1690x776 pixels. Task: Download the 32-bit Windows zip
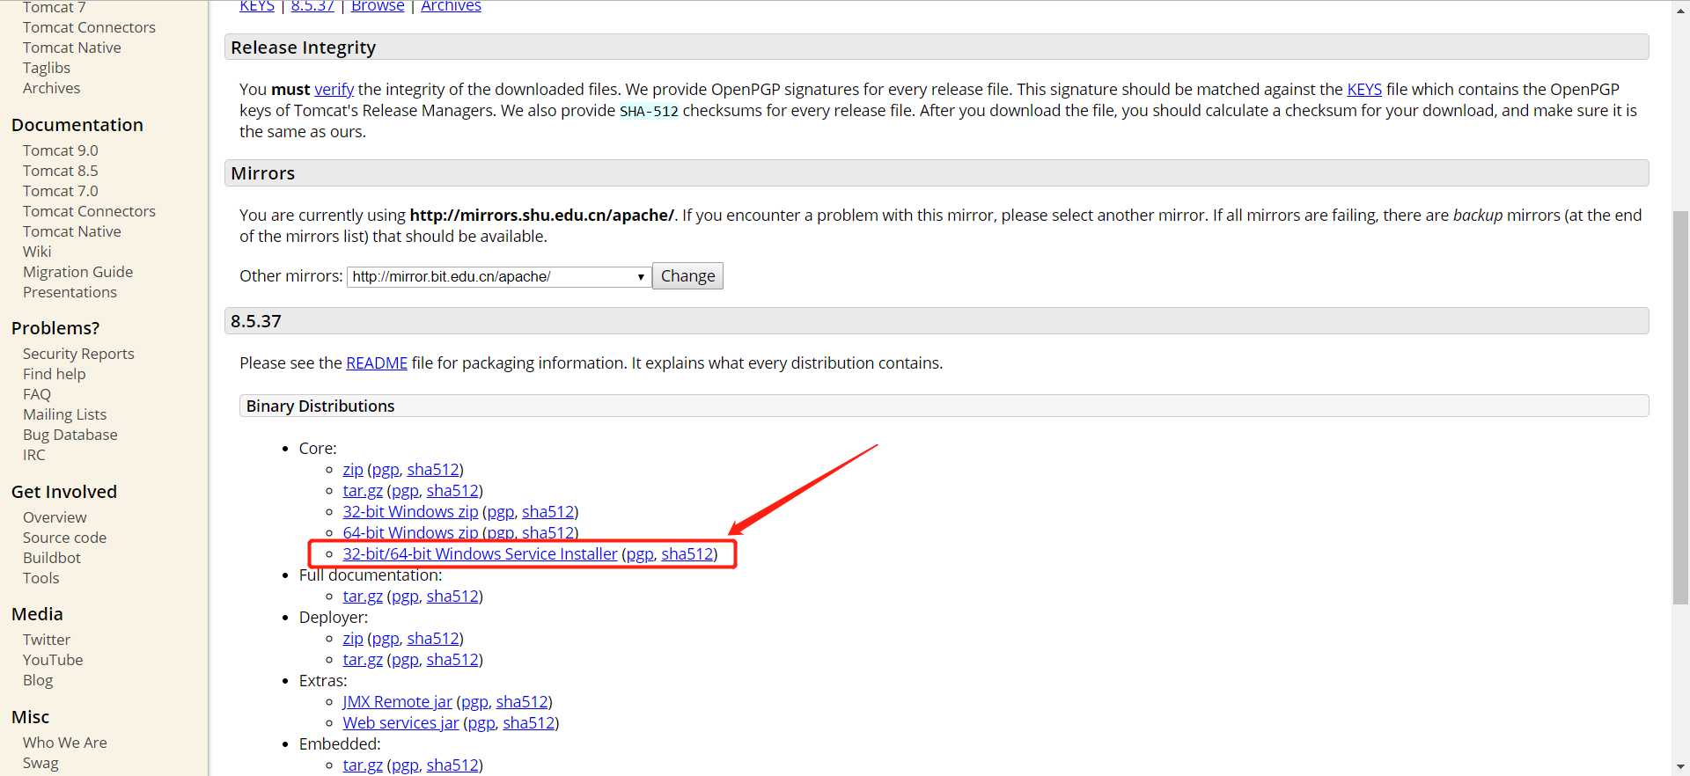click(410, 511)
